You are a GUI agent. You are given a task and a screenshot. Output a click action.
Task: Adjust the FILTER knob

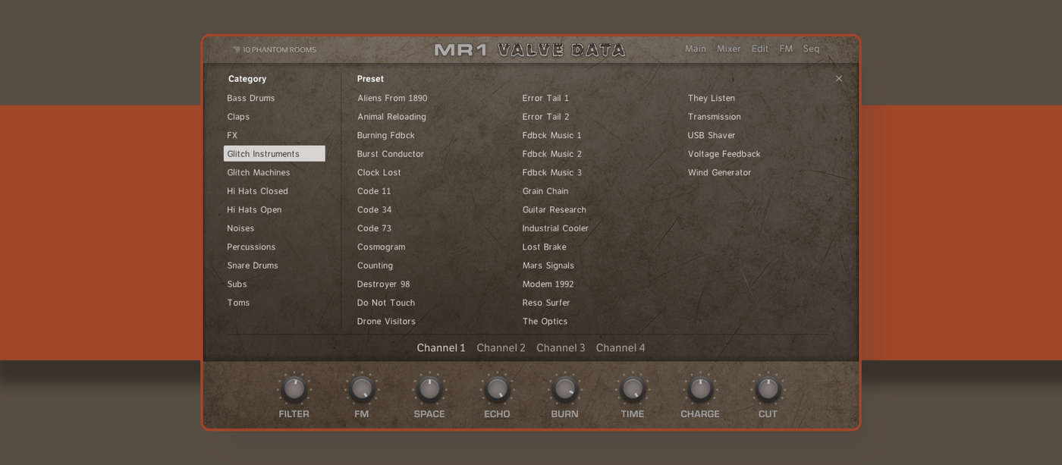(x=294, y=389)
